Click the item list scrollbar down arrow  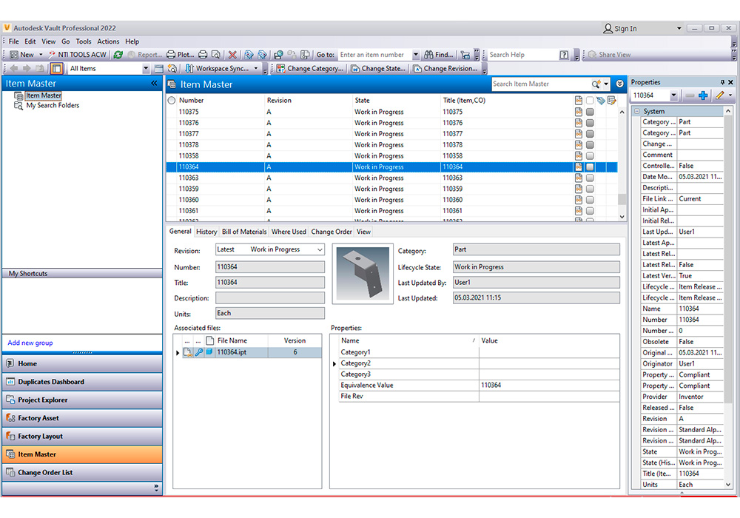click(x=622, y=217)
